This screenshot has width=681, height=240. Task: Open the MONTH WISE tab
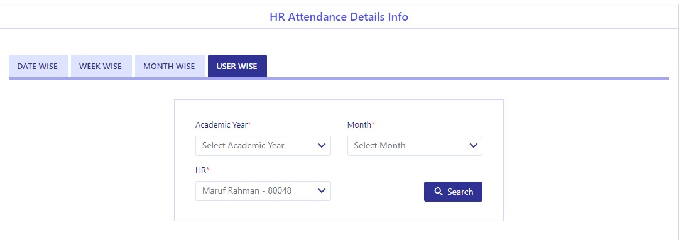click(170, 67)
